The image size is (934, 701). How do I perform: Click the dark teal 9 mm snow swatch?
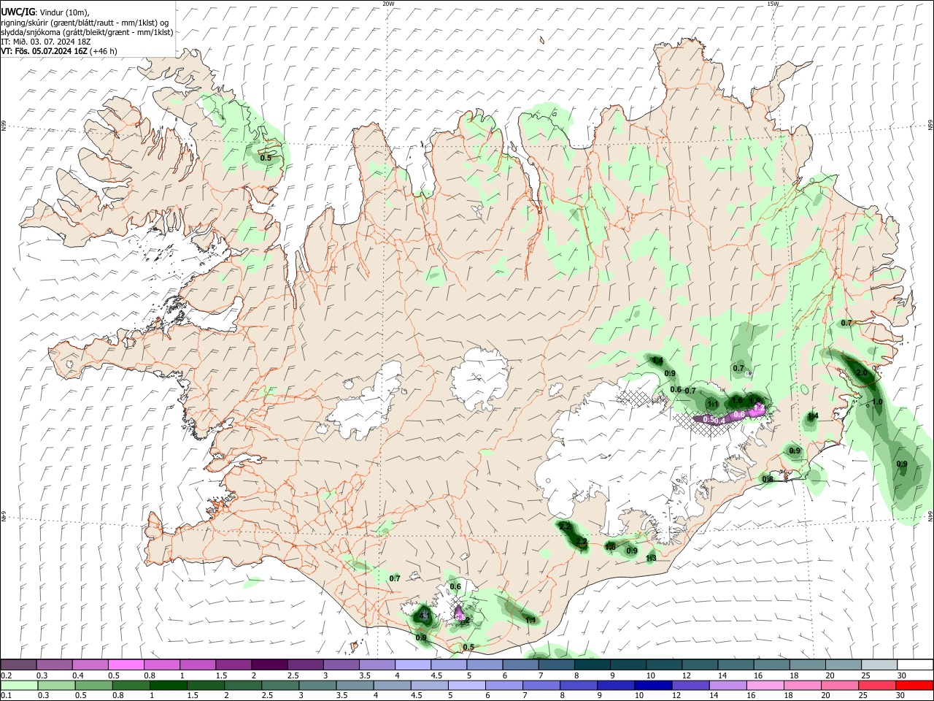[628, 665]
